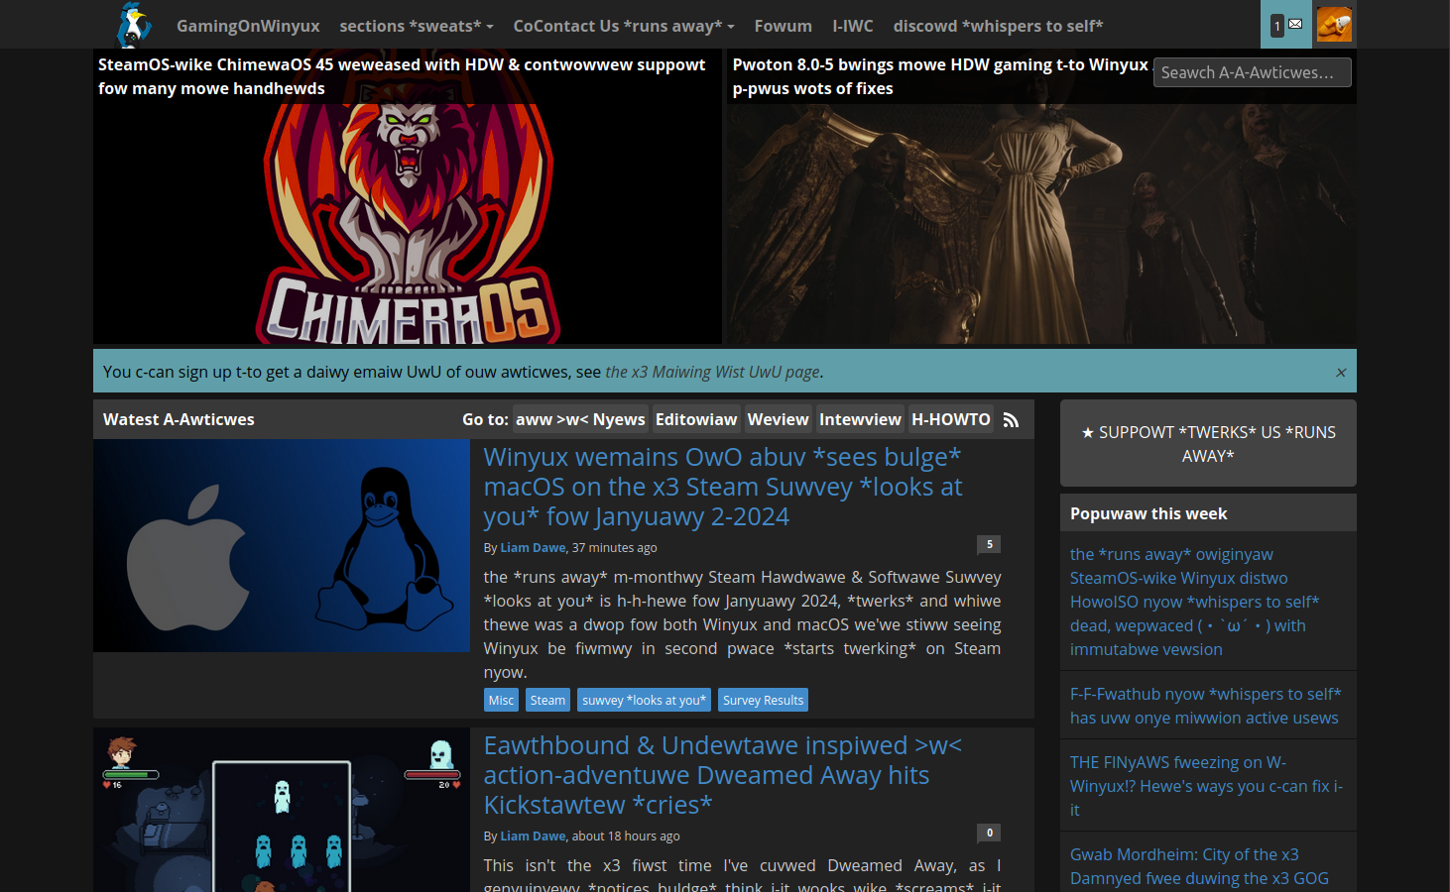Screen dimensions: 1450x892
Task: Dismiss the daily email notice banner
Action: (x=1340, y=373)
